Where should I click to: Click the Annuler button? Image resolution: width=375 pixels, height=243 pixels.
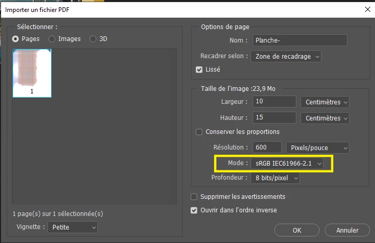pos(347,231)
